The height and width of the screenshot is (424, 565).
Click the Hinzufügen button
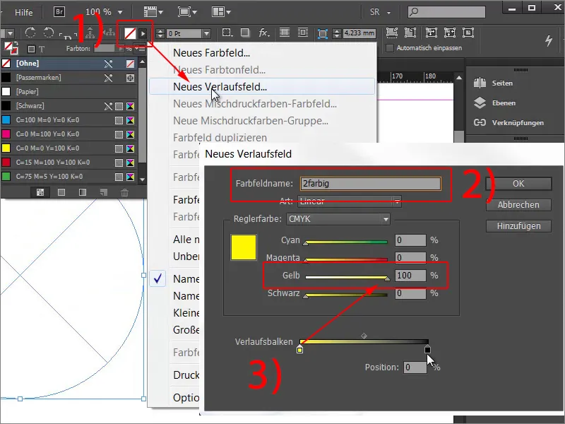pyautogui.click(x=520, y=225)
